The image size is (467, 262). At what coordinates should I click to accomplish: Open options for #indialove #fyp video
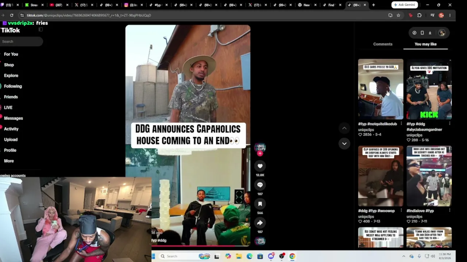[449, 210]
